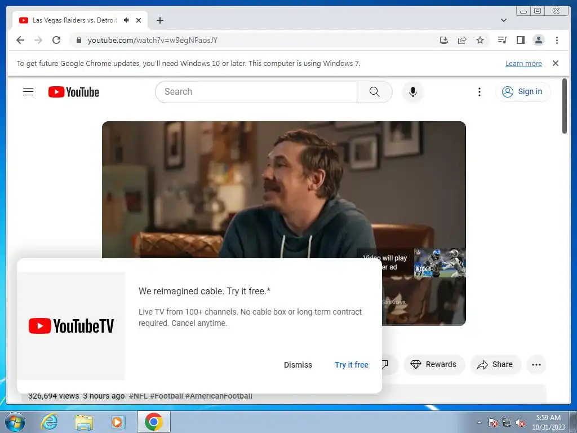The width and height of the screenshot is (577, 433).
Task: Select the Las Vegas Raiders vs. Detroit tab
Action: (x=80, y=20)
